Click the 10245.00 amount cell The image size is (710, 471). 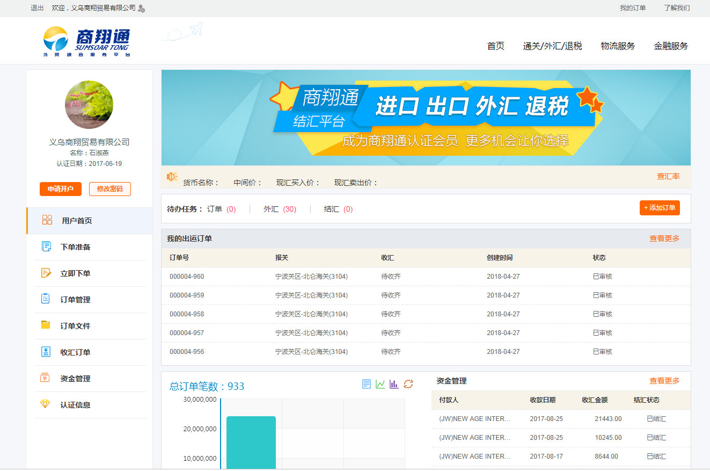click(x=608, y=438)
